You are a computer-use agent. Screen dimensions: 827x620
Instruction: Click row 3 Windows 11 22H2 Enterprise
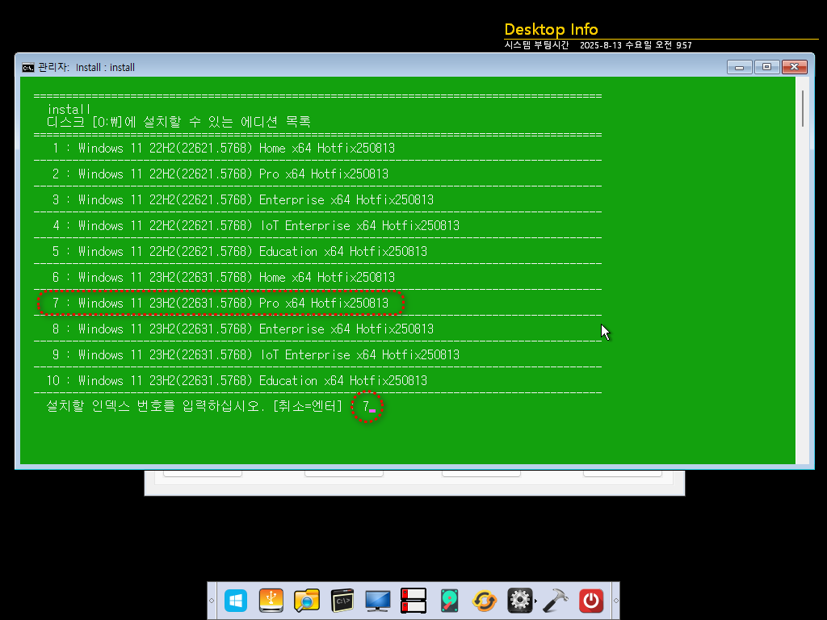(243, 200)
